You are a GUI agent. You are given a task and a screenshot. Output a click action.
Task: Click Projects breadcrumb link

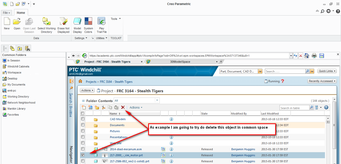click(x=91, y=82)
